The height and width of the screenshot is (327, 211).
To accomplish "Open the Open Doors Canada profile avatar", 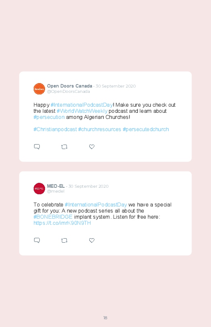I will [x=39, y=89].
